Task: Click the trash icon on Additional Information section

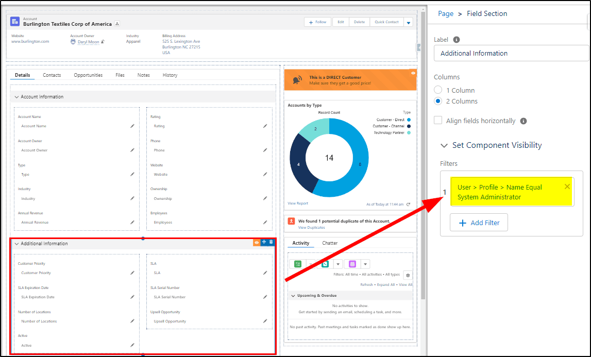Action: tap(272, 243)
